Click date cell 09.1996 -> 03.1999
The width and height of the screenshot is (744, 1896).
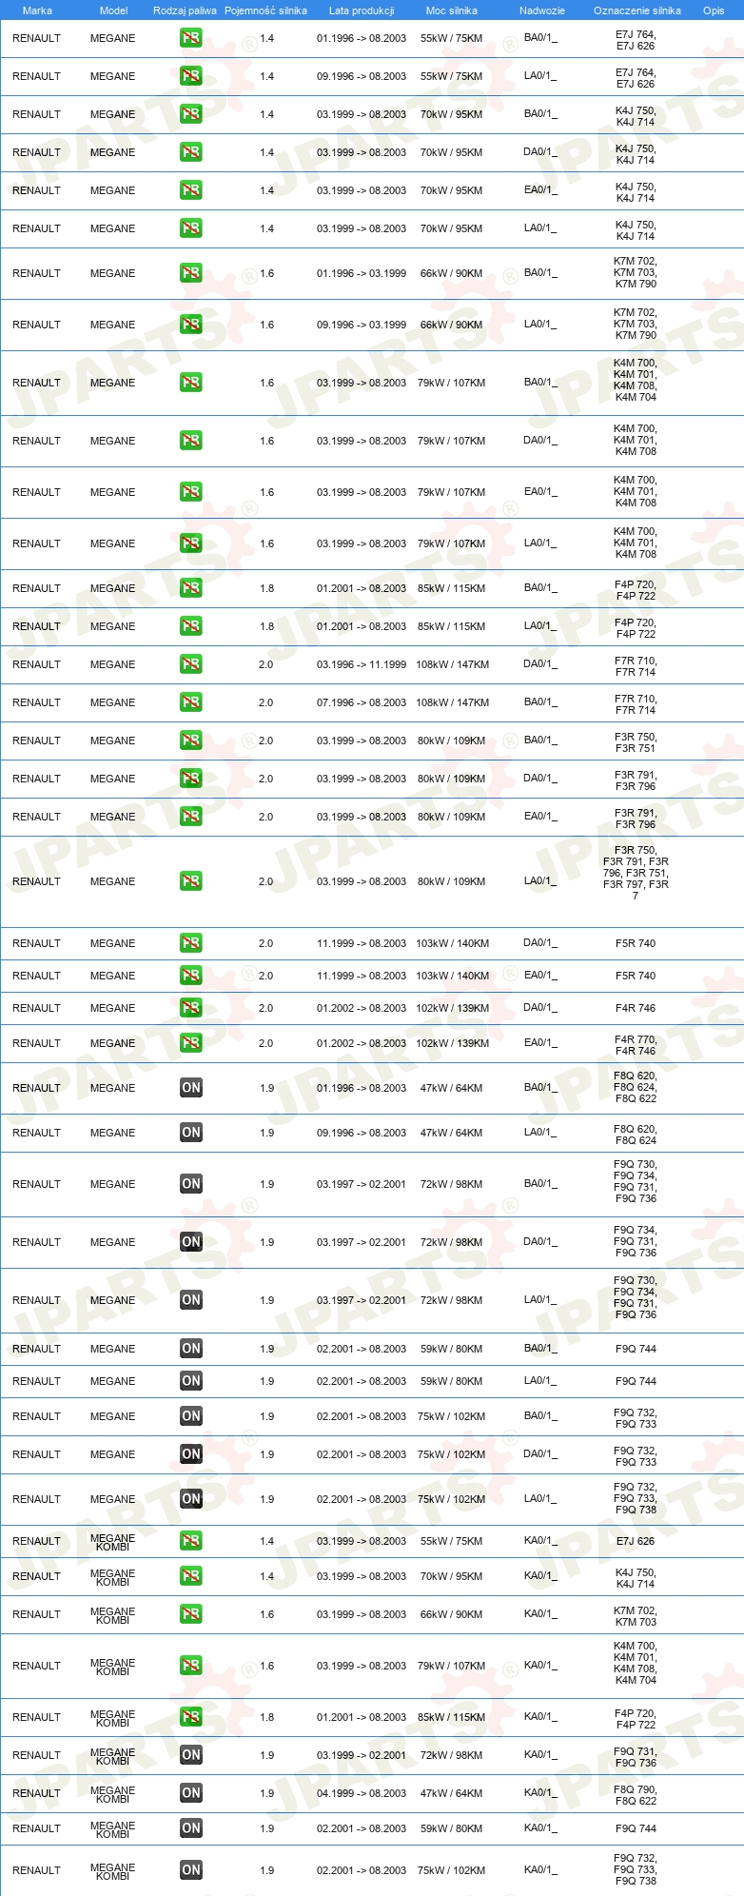[x=362, y=325]
